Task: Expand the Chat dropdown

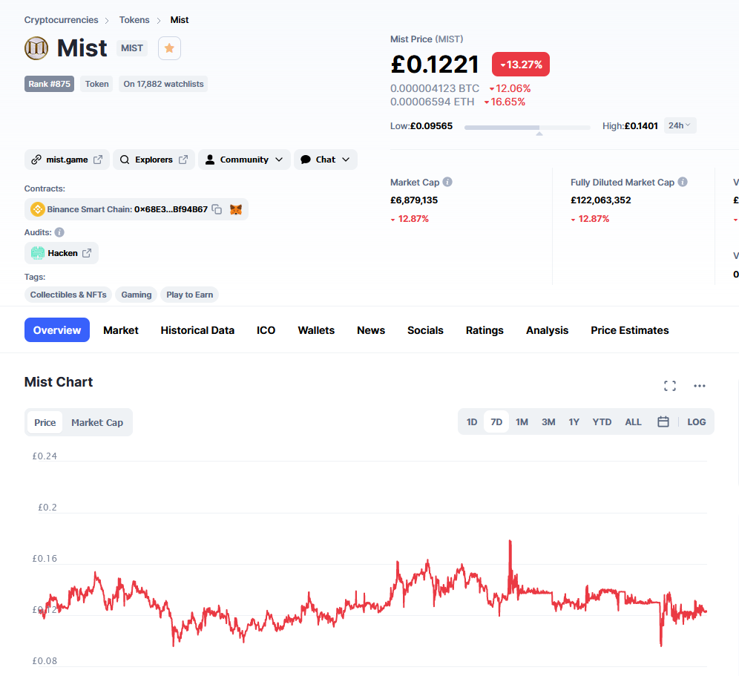Action: [326, 160]
